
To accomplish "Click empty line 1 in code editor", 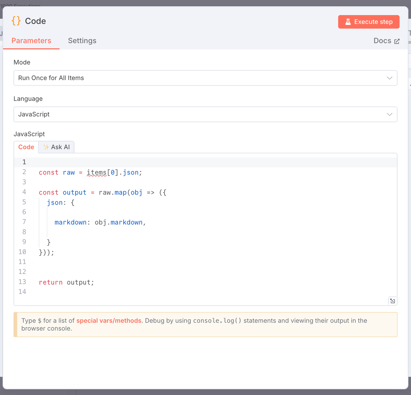I will [205, 162].
